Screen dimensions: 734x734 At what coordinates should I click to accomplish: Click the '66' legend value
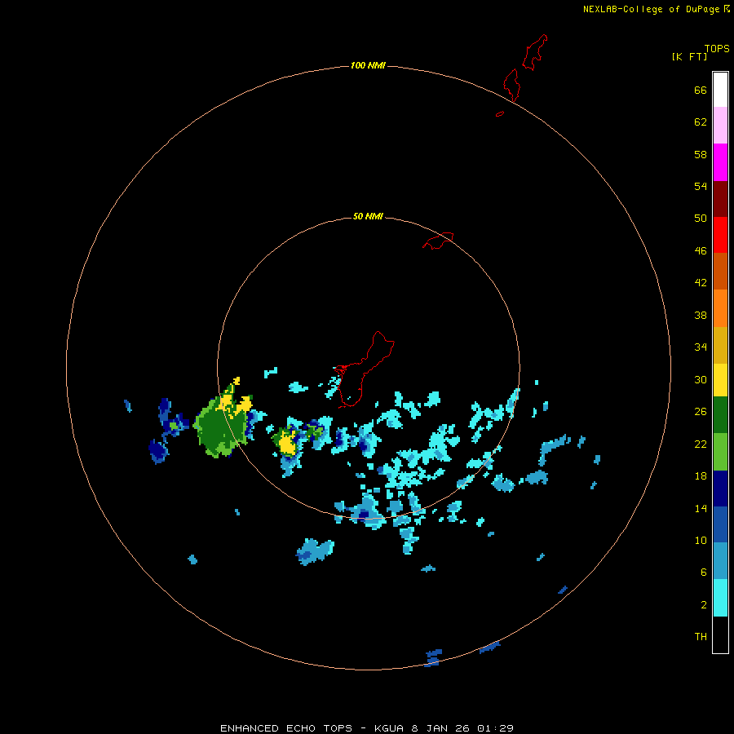click(x=701, y=90)
